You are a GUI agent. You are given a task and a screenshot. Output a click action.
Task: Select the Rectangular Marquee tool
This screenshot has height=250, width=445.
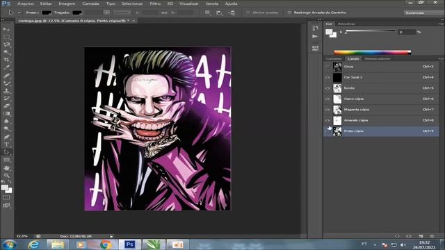pyautogui.click(x=6, y=37)
